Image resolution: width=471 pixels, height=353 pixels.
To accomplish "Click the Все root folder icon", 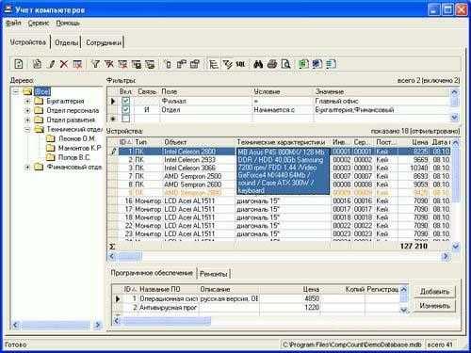I will click(27, 91).
